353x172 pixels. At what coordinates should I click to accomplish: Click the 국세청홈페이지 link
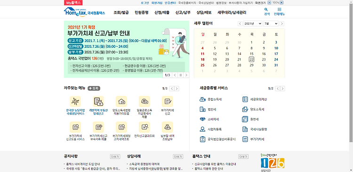click(187, 3)
